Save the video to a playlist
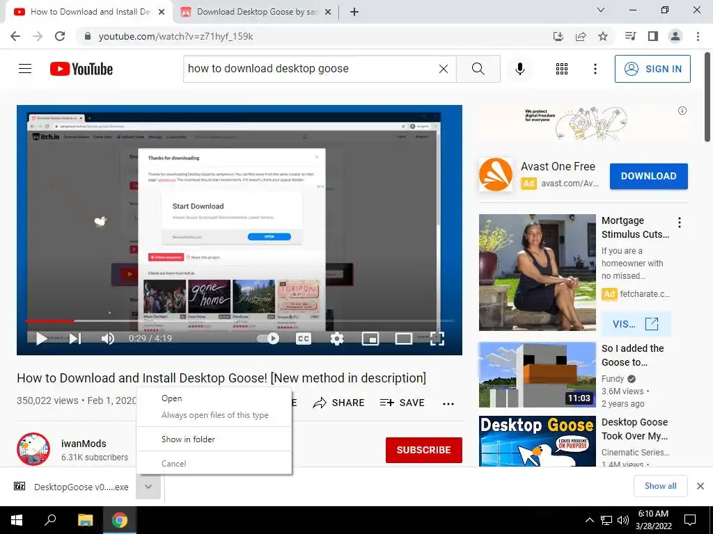 (x=402, y=403)
